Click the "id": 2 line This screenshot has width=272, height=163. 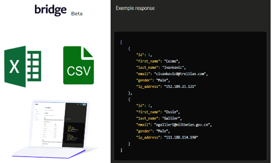(144, 105)
